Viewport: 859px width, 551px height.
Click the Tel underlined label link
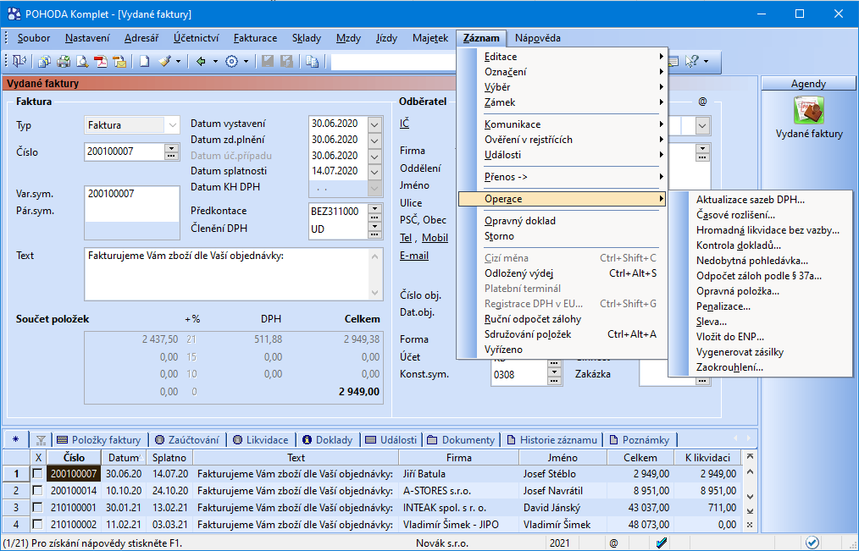pyautogui.click(x=406, y=238)
